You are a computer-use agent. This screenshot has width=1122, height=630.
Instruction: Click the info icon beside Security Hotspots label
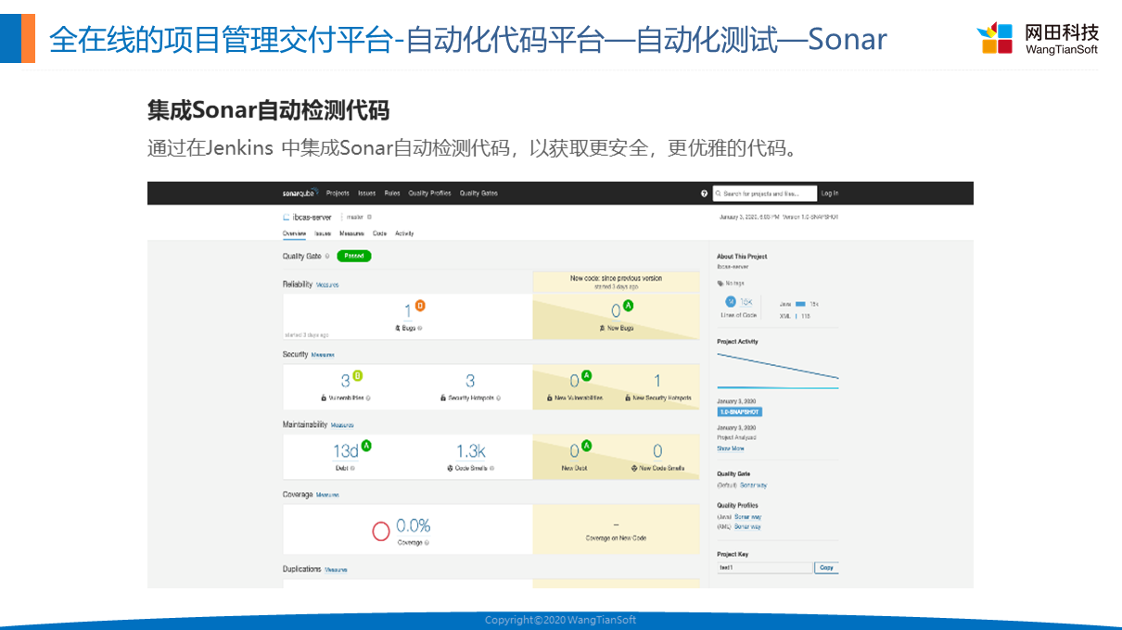coord(499,397)
